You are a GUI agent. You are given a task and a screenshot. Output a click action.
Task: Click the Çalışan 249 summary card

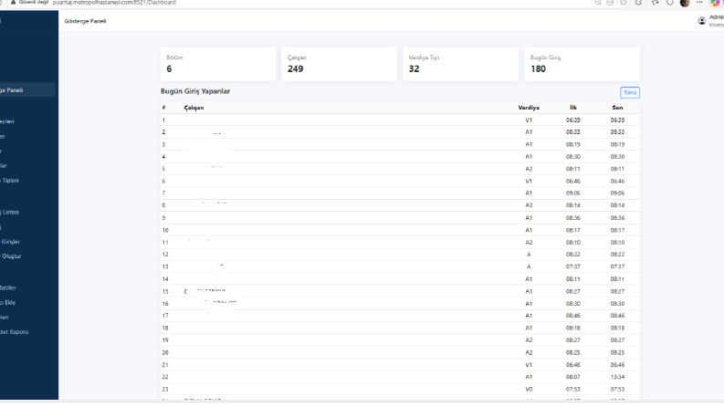(339, 64)
